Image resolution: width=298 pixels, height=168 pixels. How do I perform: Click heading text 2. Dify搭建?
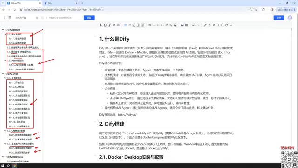click(x=112, y=124)
